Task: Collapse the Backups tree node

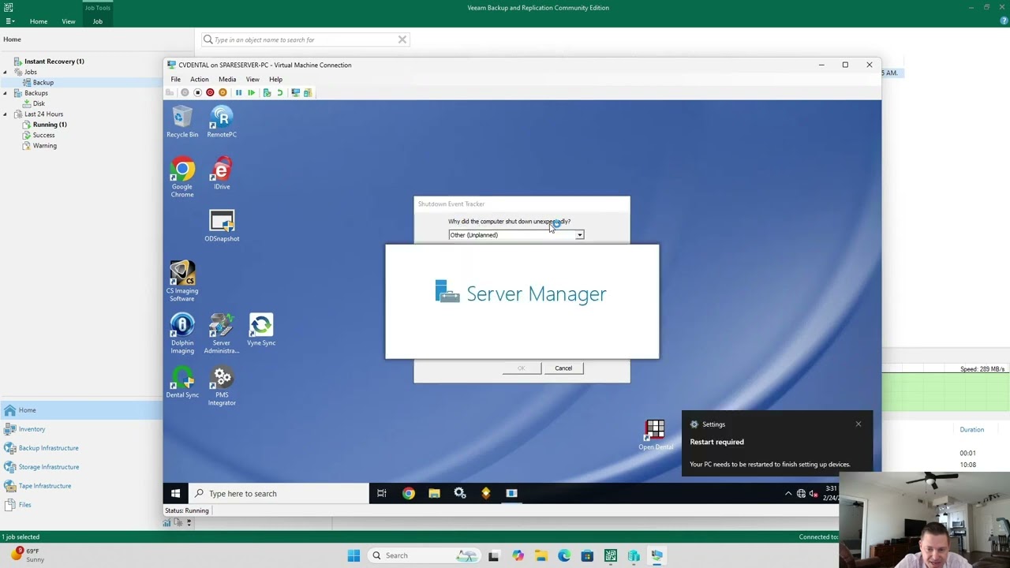Action: click(5, 93)
